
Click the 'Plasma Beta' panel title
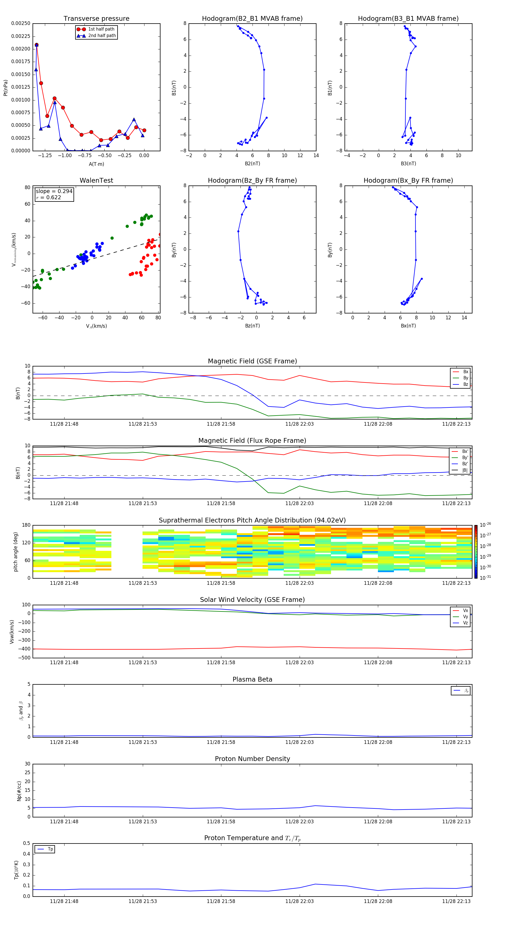pyautogui.click(x=252, y=679)
